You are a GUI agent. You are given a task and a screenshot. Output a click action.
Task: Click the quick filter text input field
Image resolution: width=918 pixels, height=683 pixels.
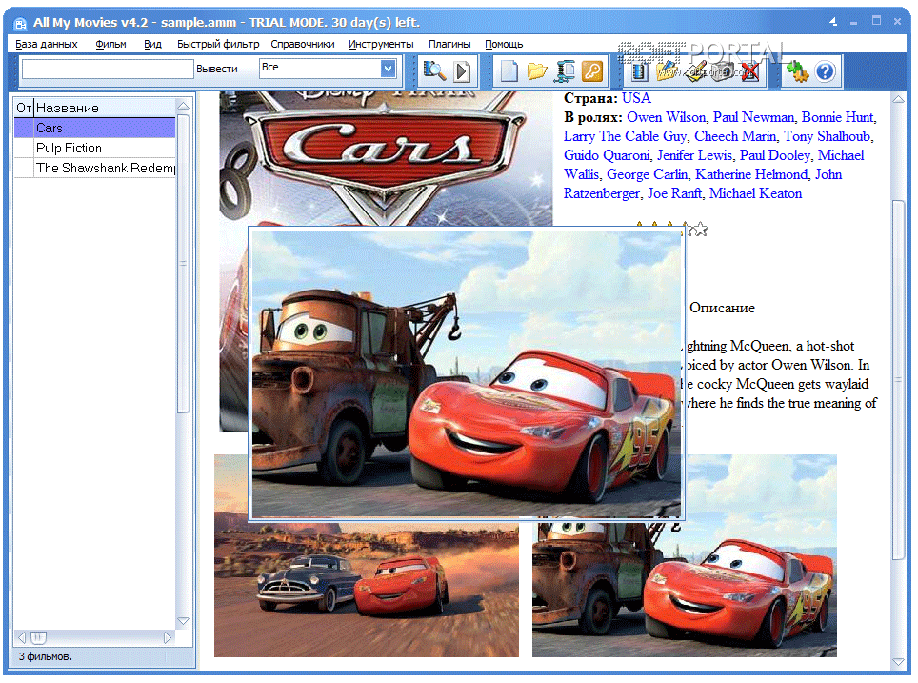coord(108,69)
